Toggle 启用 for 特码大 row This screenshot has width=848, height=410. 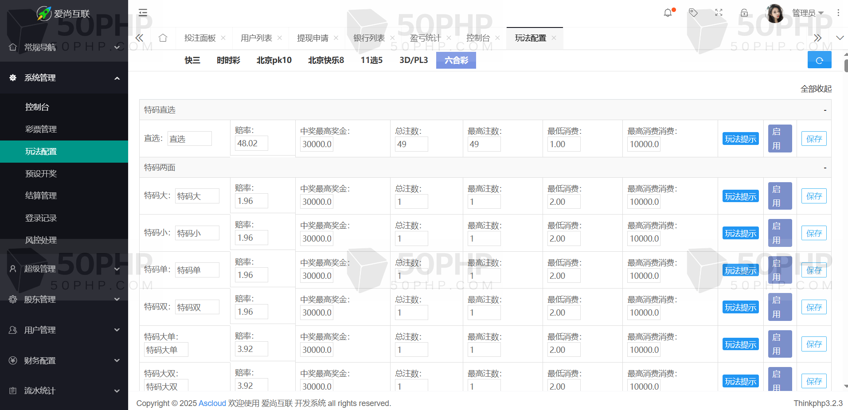[780, 196]
